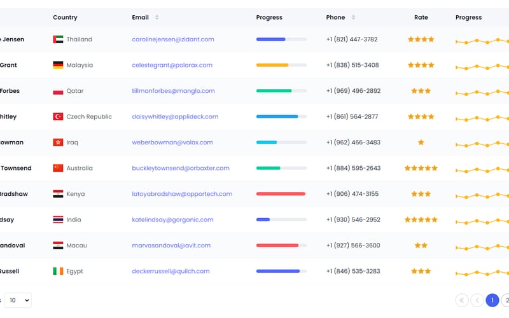
Task: Open email daisywhitley@applideck.com
Action: 175,116
